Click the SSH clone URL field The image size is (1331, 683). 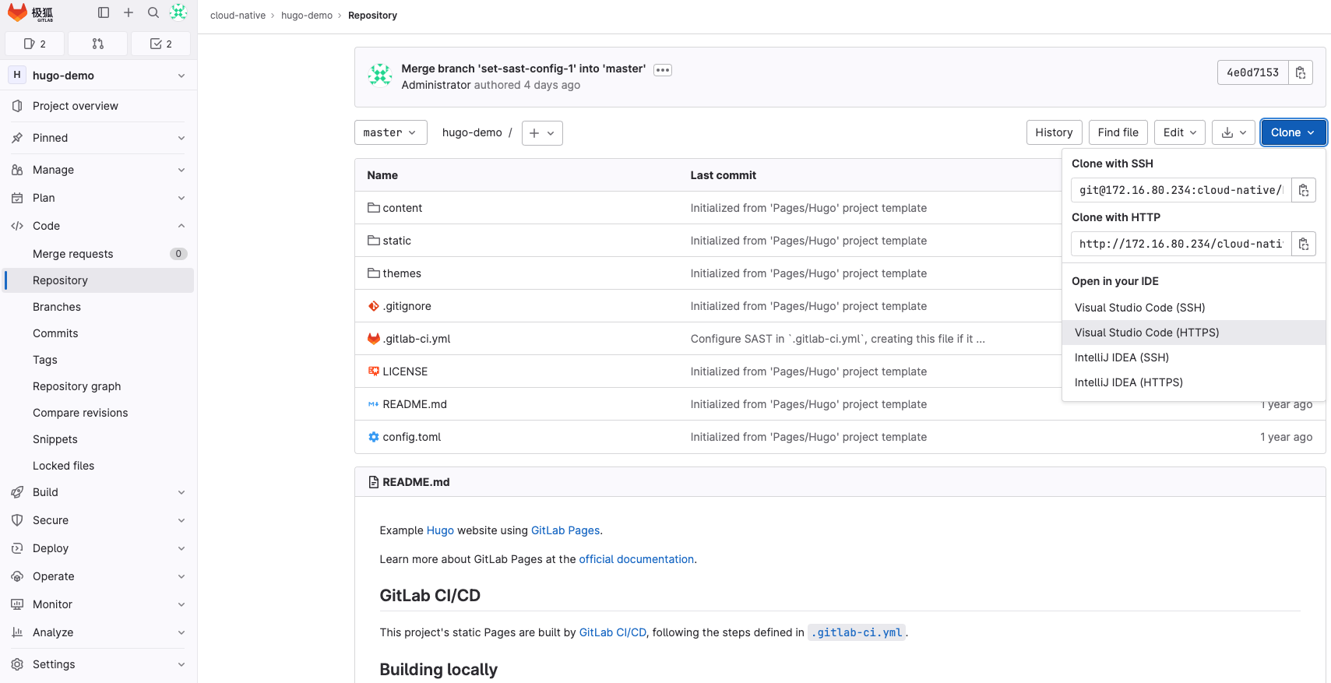[x=1181, y=190]
